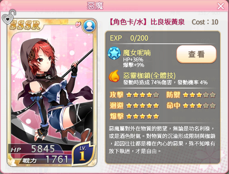Tap the LV. 1 level badge
Screen dimensions: 229x174
click(x=83, y=154)
